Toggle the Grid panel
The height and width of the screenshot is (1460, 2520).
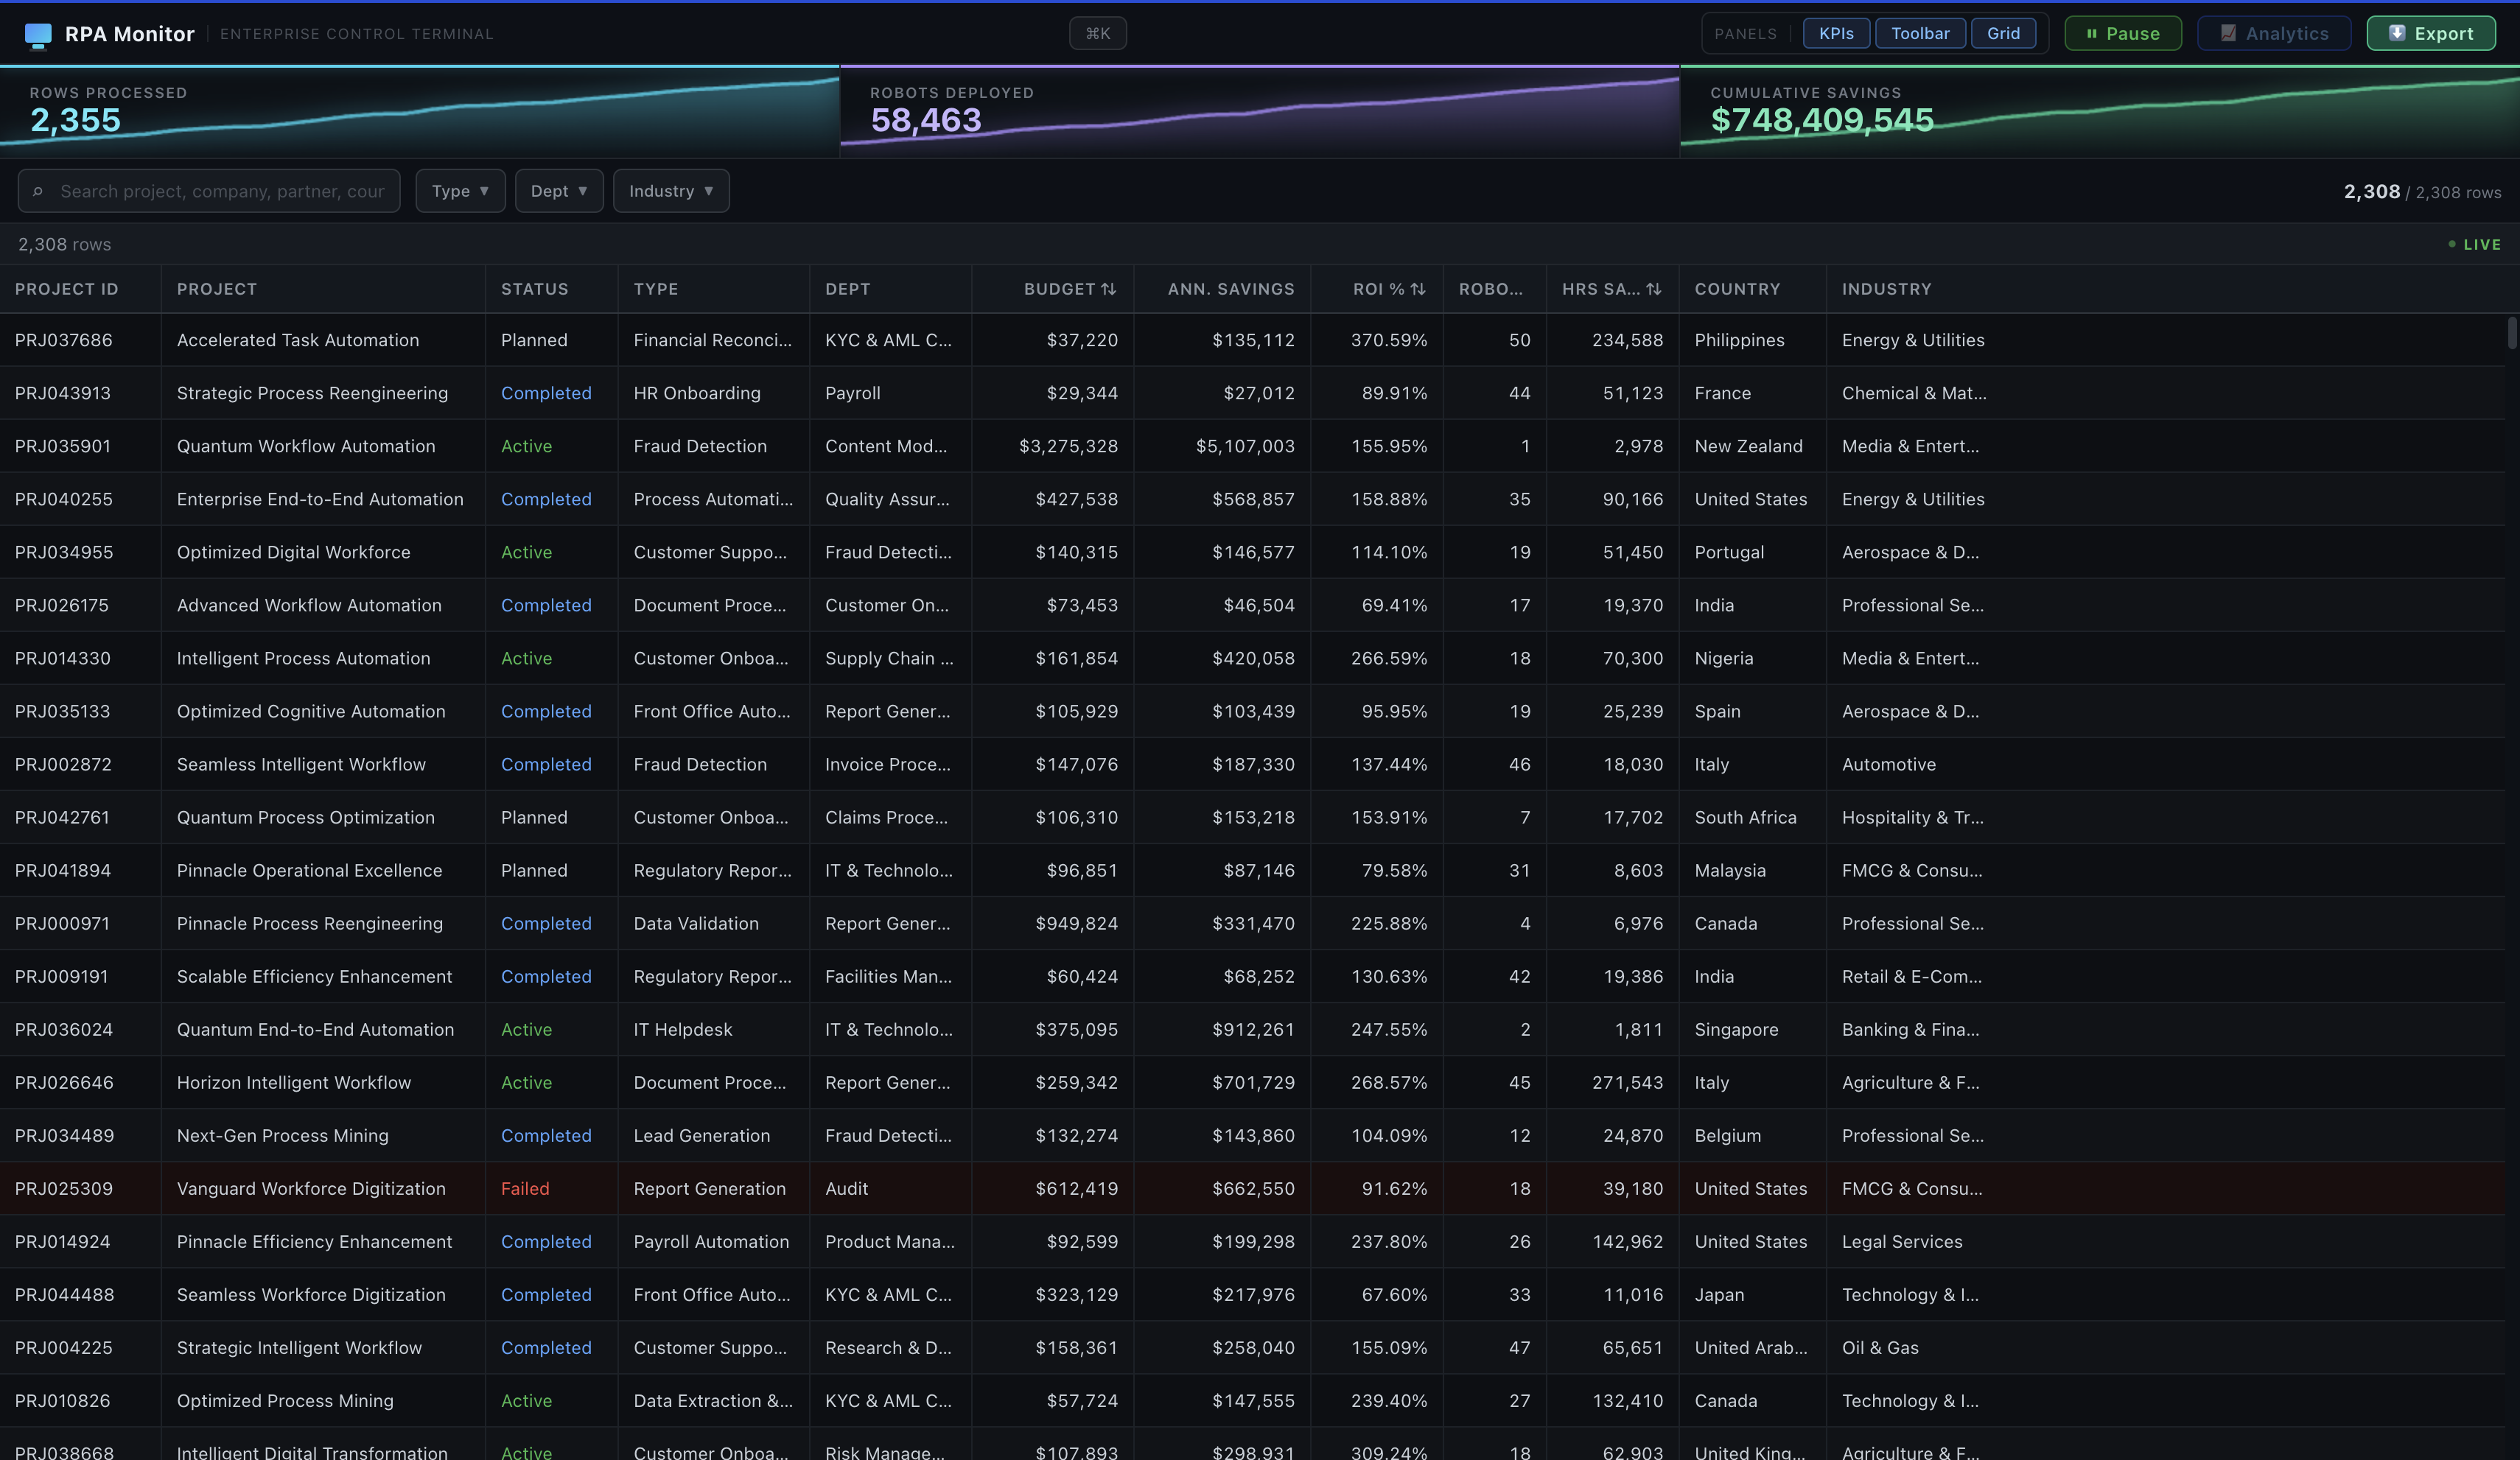pyautogui.click(x=2003, y=33)
